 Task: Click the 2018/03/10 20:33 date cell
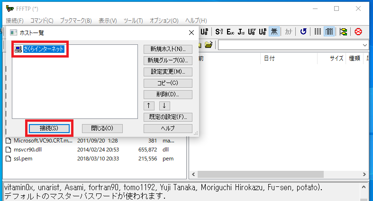pos(98,159)
